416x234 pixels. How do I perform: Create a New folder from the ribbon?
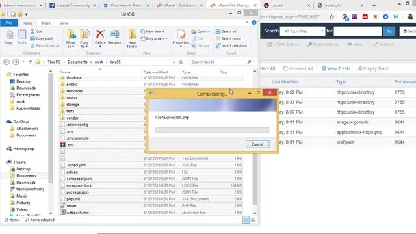click(x=132, y=39)
